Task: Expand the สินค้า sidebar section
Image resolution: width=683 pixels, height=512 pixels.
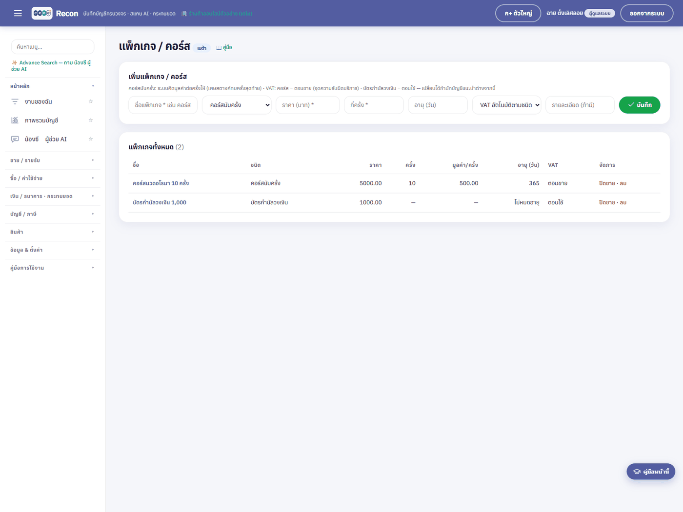Action: [x=52, y=232]
